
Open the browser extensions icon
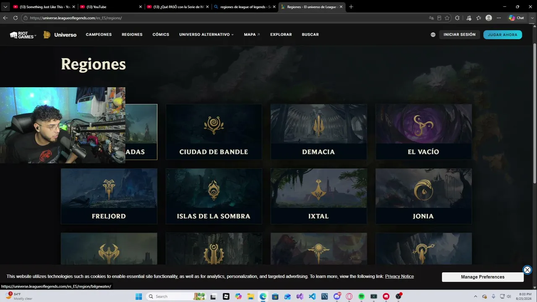pos(457,18)
